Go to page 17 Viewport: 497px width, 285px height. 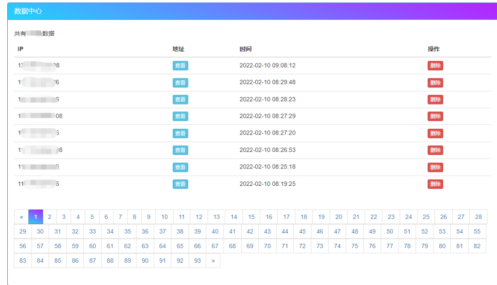[286, 217]
